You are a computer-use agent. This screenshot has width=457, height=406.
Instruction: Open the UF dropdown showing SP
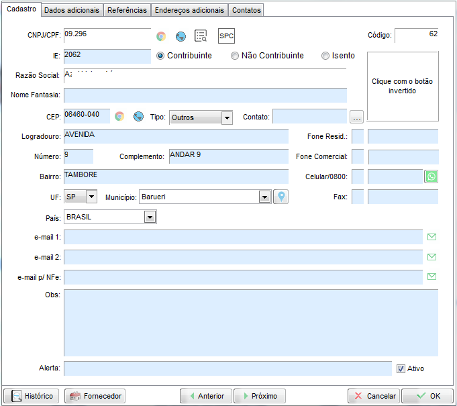coord(91,197)
